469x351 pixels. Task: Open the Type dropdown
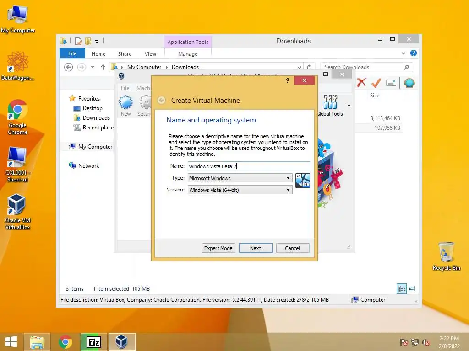[x=240, y=178]
